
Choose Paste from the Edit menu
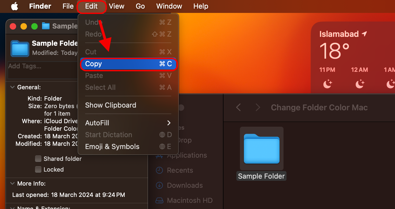click(128, 76)
